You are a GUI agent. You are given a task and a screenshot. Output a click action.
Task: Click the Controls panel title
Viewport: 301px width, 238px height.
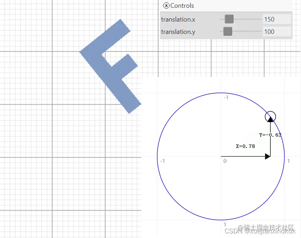[182, 6]
